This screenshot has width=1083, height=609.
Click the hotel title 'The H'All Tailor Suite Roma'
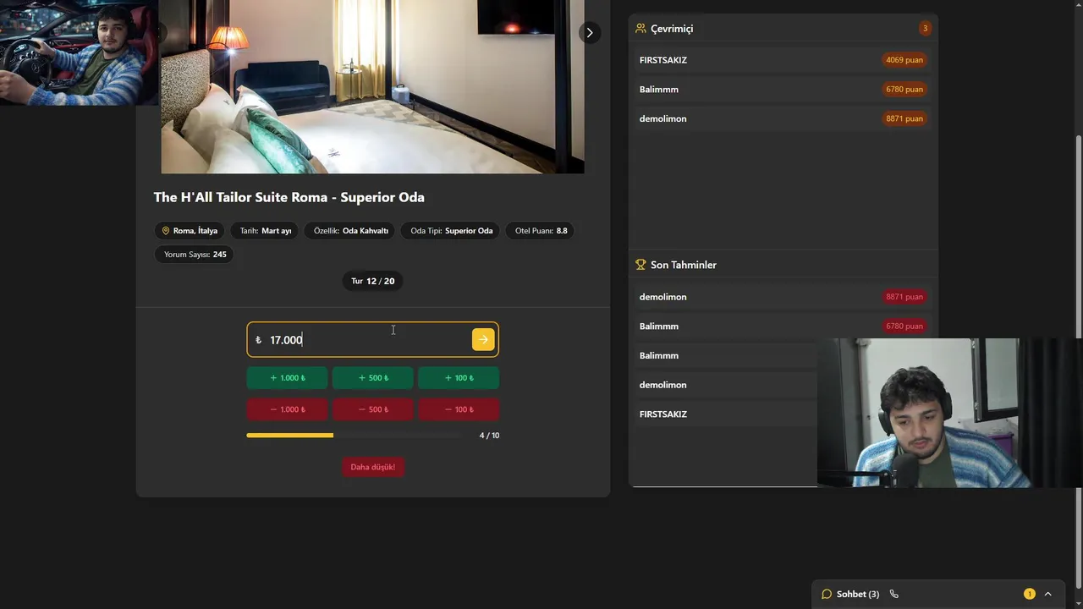click(x=289, y=197)
